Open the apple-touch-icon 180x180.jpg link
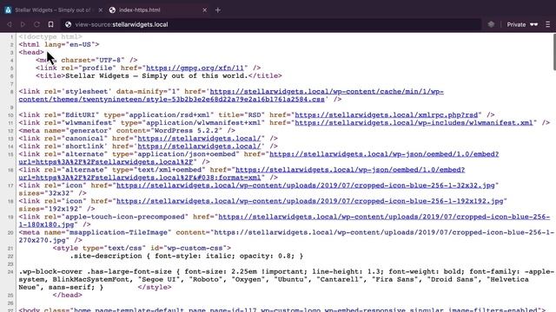The width and height of the screenshot is (556, 312). pos(284,220)
